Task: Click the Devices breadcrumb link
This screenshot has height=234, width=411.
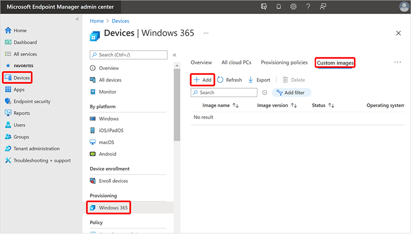Action: (x=120, y=21)
